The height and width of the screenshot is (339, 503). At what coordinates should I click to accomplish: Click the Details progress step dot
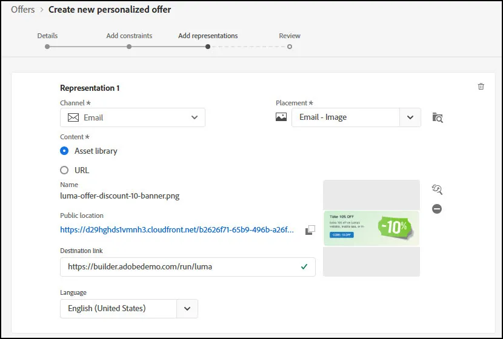point(47,47)
